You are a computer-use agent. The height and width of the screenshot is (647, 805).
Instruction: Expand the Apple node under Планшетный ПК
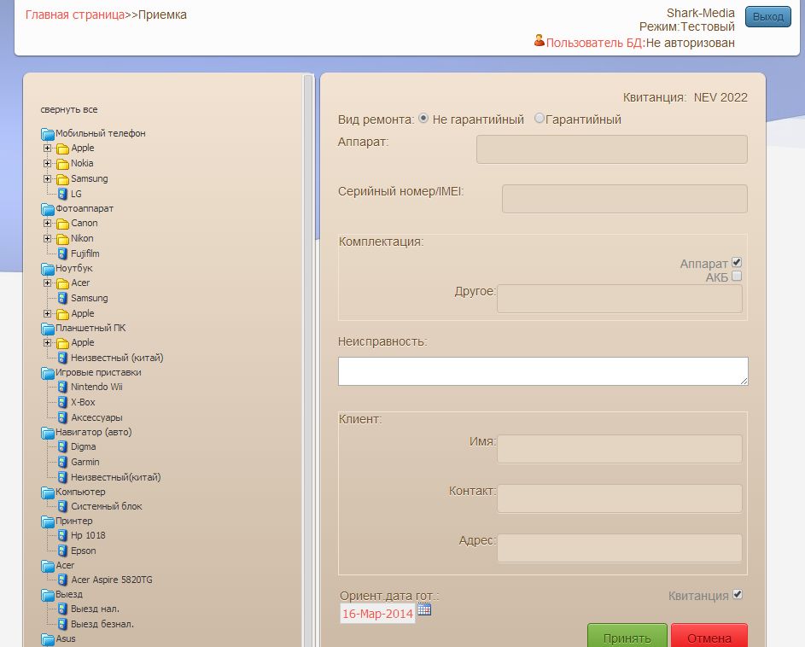[47, 342]
